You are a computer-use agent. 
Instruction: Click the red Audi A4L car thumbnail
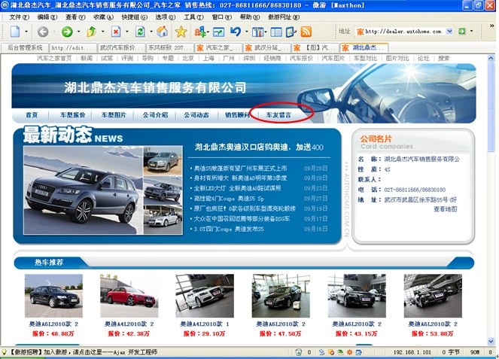coord(129,296)
